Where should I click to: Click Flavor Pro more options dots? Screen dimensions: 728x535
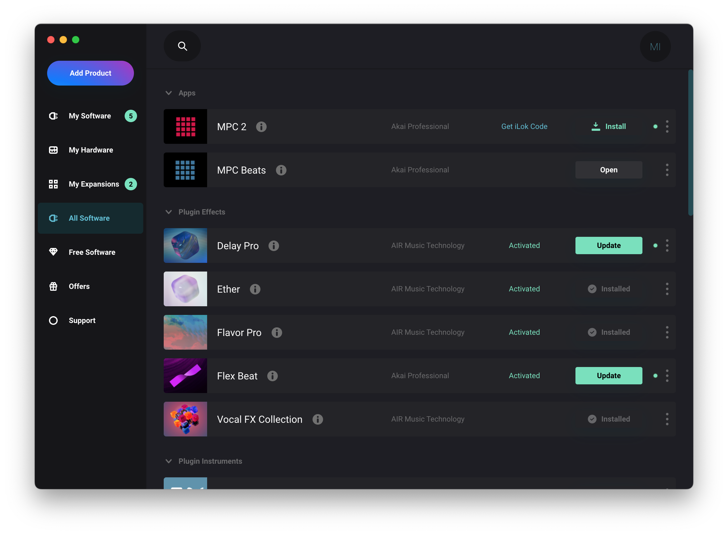667,332
